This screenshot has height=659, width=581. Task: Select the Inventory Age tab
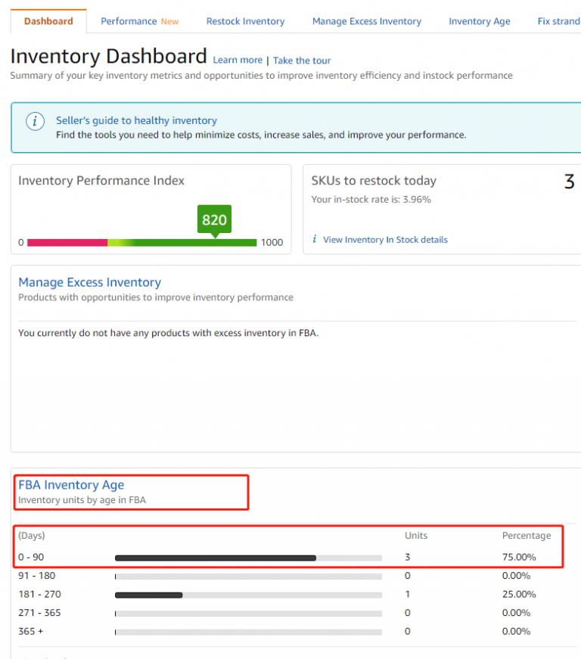pos(479,21)
